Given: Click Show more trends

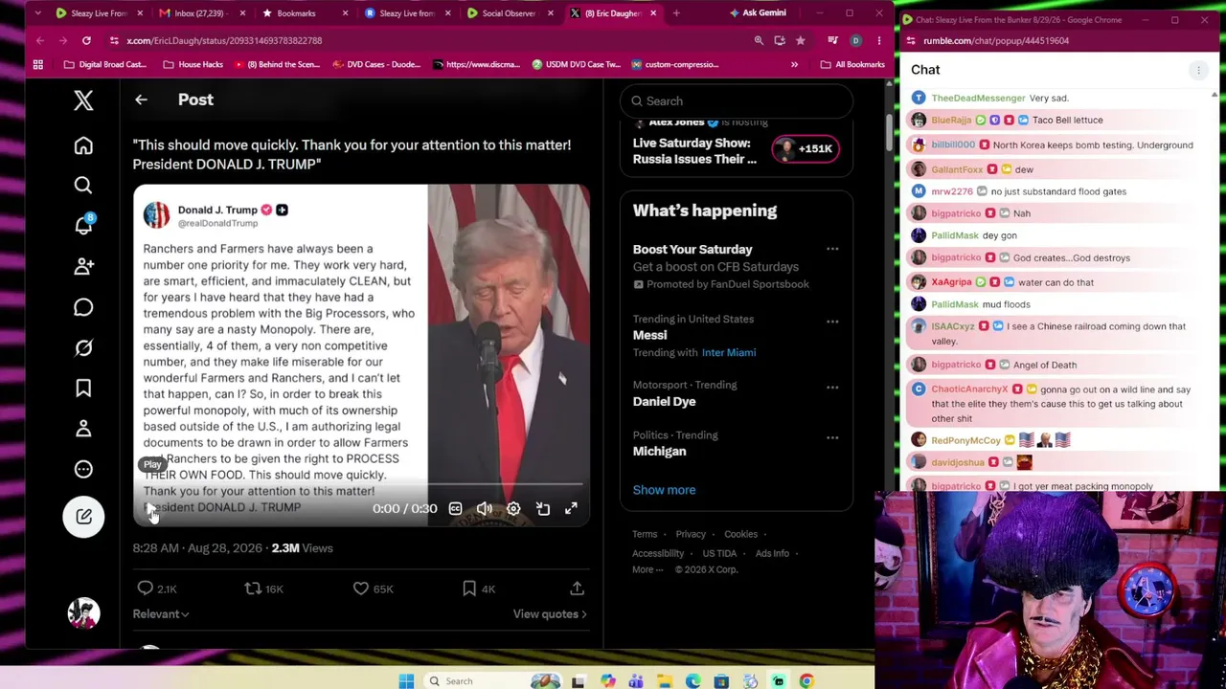Looking at the screenshot, I should point(664,490).
